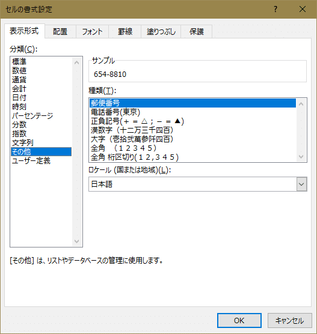Select その他 category
Image resolution: width=317 pixels, height=334 pixels.
pyautogui.click(x=41, y=151)
